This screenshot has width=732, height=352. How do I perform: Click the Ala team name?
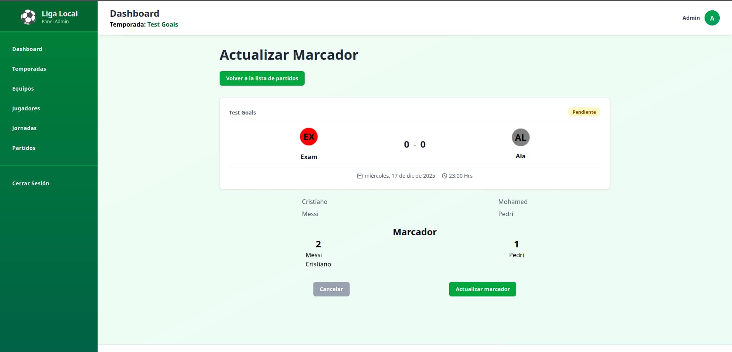pyautogui.click(x=520, y=156)
